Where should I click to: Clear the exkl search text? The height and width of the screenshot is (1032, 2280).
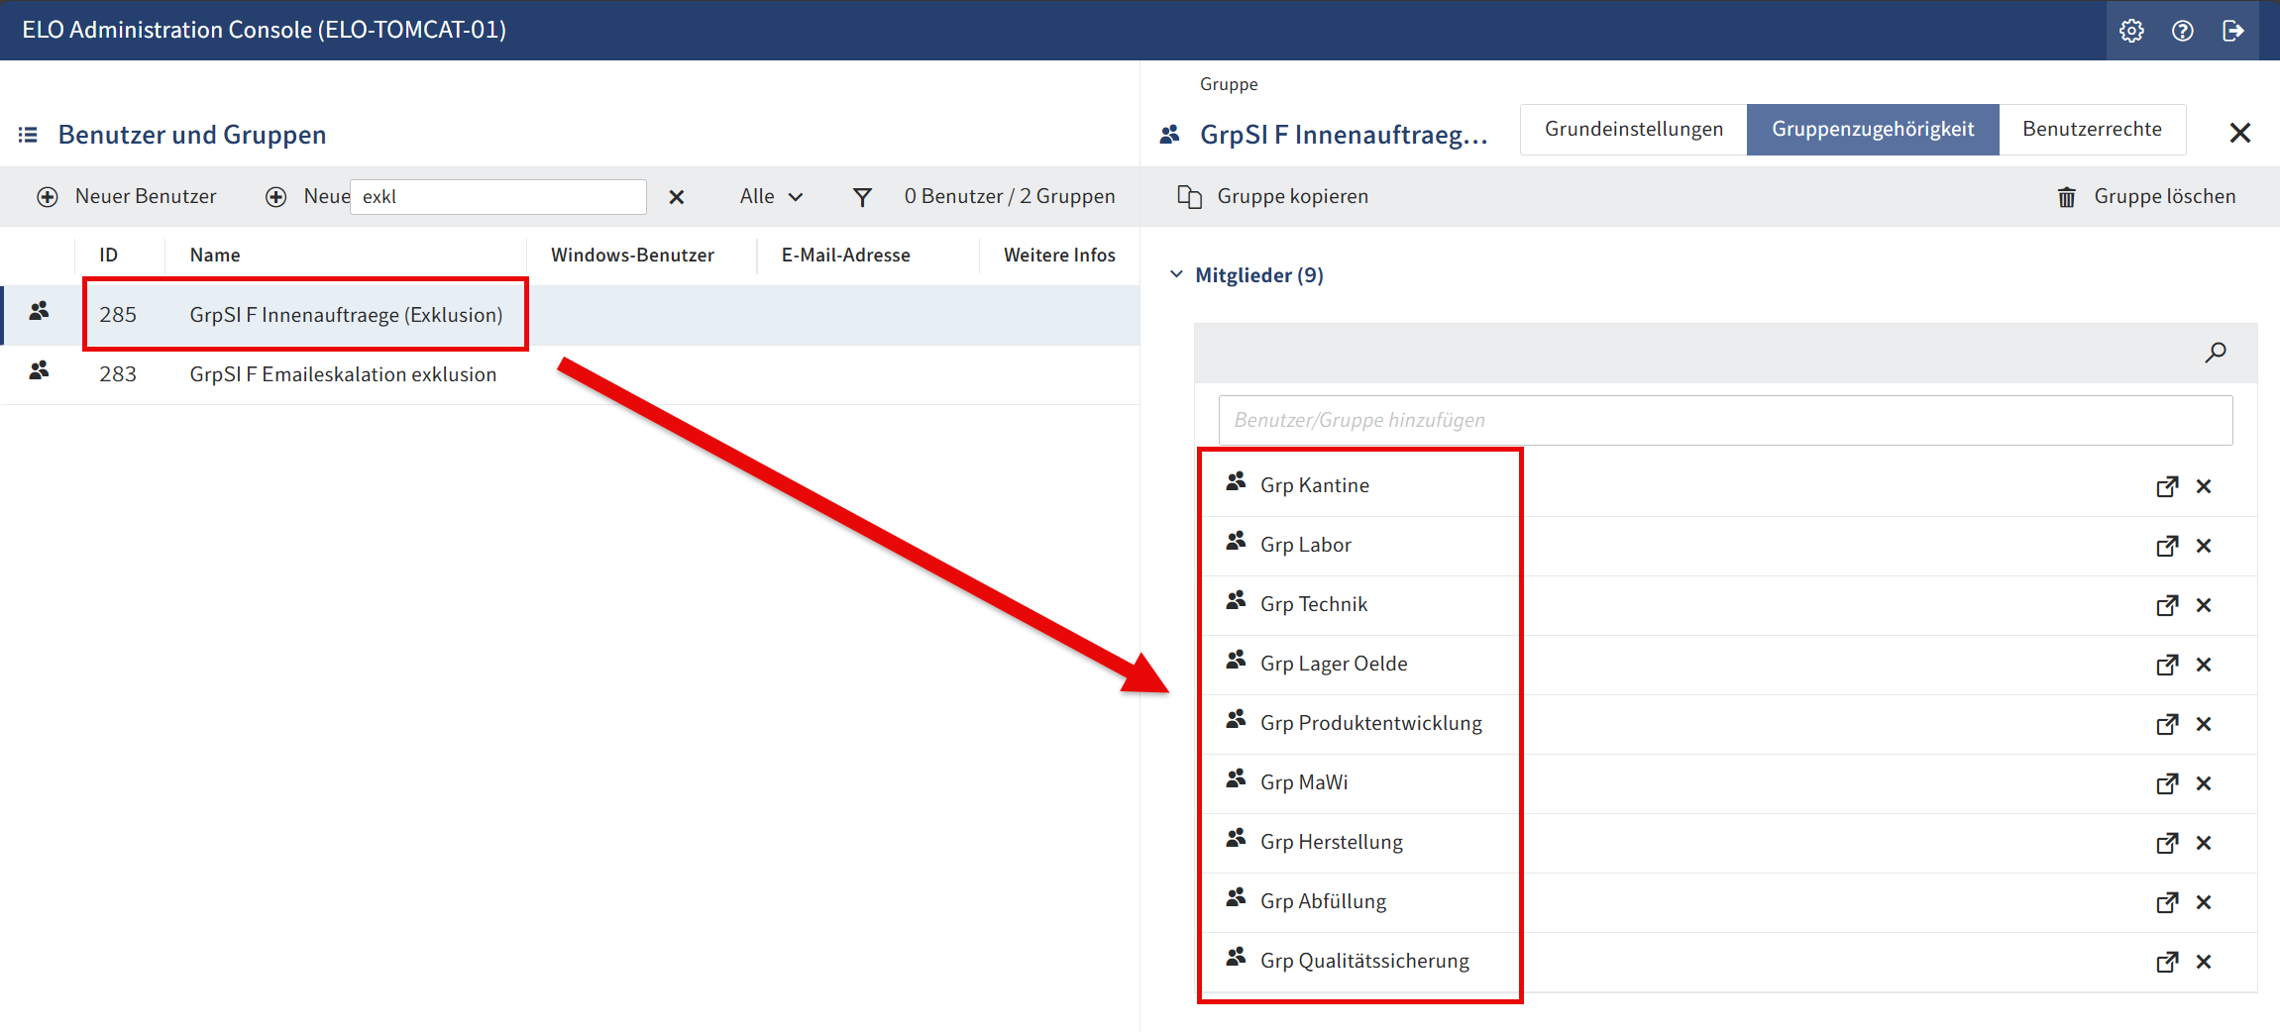[x=677, y=197]
